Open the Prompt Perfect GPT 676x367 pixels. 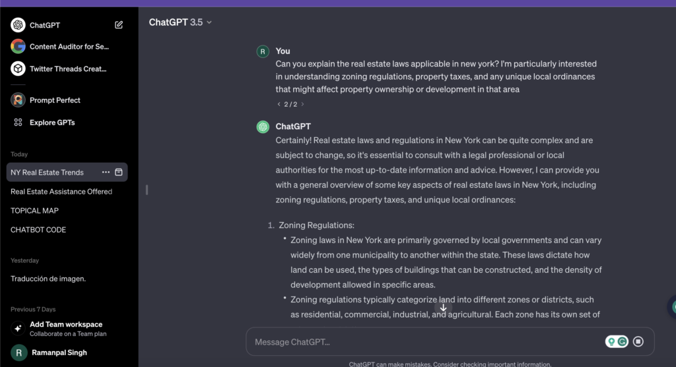point(55,100)
